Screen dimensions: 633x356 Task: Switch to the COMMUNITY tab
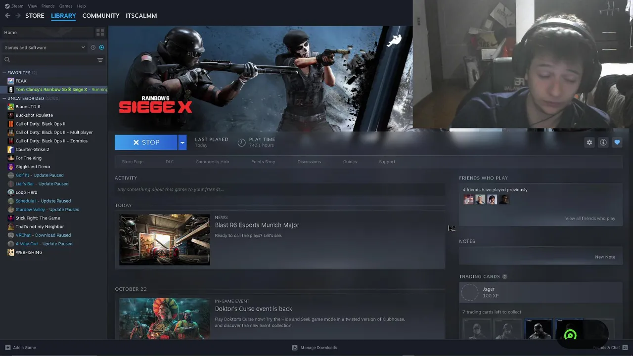click(x=101, y=16)
